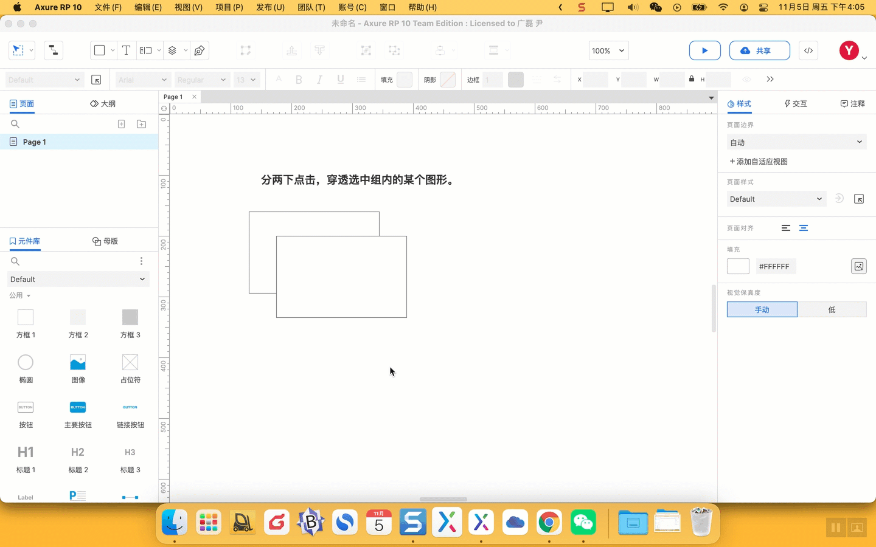
Task: Toggle underline formatting
Action: (340, 80)
